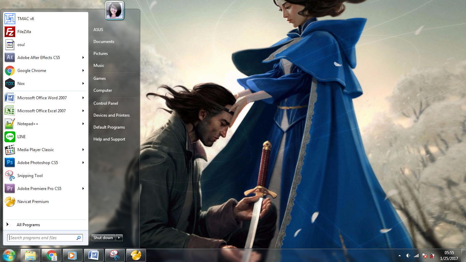Expand Media Player Classic jump list arrow
This screenshot has width=466, height=262.
(83, 150)
